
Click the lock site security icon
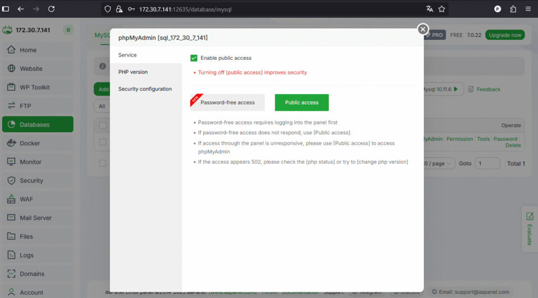[x=119, y=9]
